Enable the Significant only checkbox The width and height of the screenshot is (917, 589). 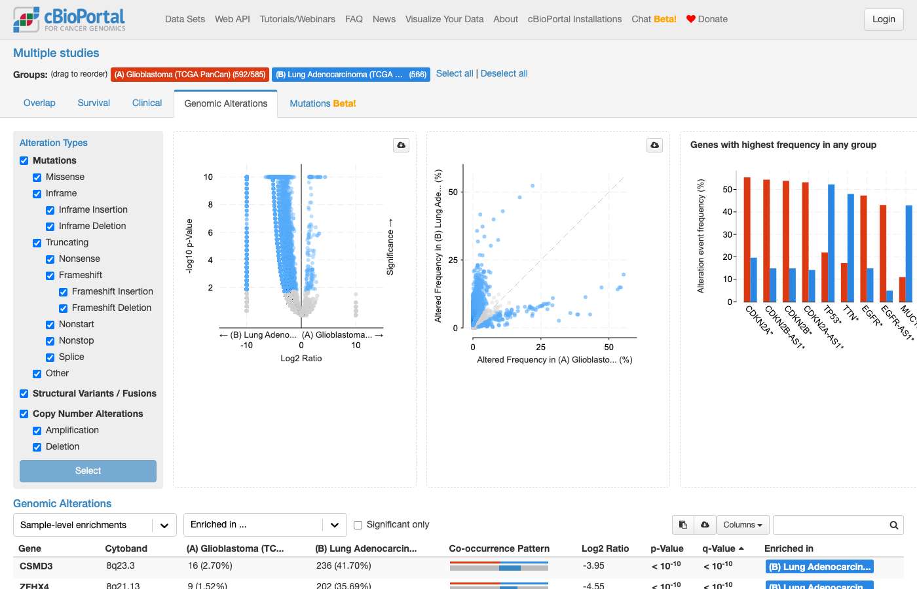tap(358, 525)
